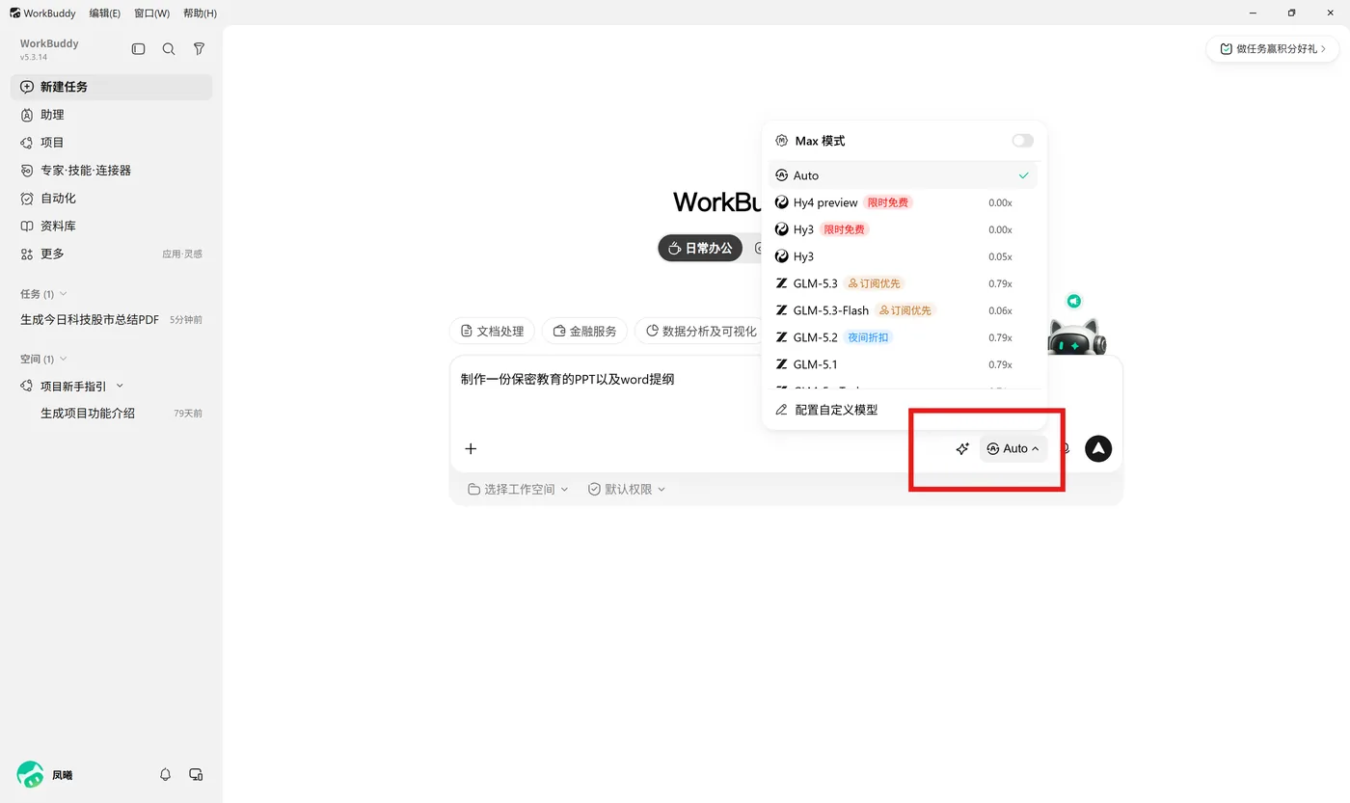Screen dimensions: 1350x803
Task: Open 专家·技能·连接器 in sidebar
Action: (111, 171)
